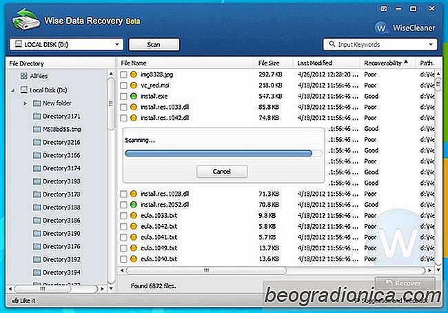Viewport: 448px width, 313px height.
Task: Click the orange status icon for install.res.1028.dll
Action: coord(134,194)
